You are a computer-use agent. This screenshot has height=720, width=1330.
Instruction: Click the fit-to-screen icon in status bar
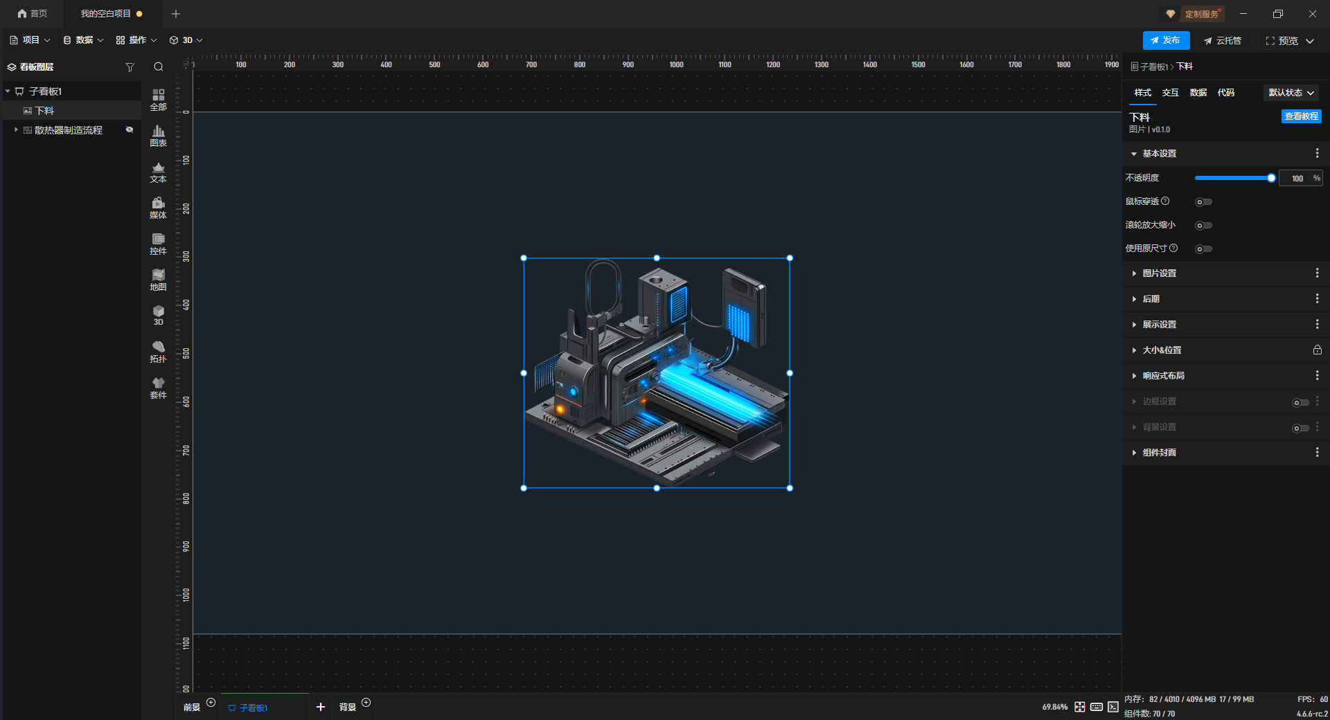(1080, 707)
